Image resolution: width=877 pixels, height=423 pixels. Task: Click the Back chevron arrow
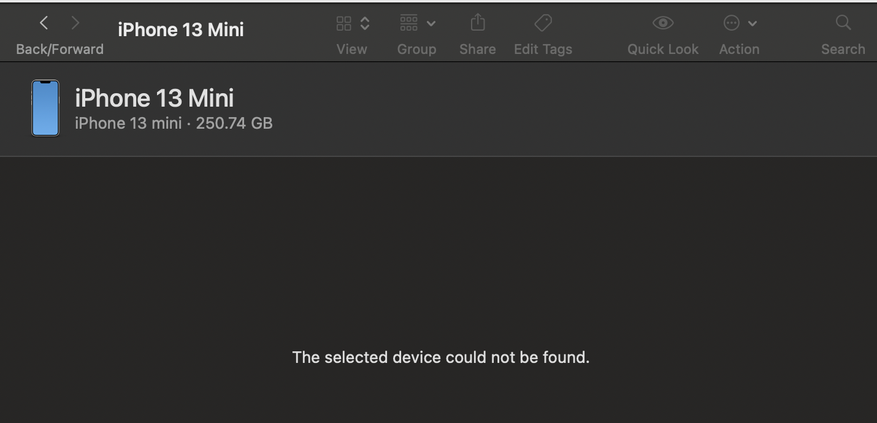click(44, 23)
